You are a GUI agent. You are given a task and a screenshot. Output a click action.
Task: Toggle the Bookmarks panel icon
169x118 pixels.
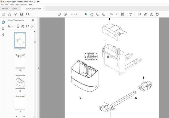click(3, 29)
